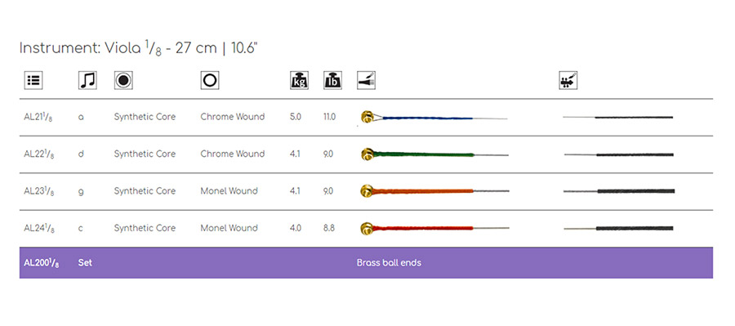This screenshot has height=326, width=735.
Task: Click the orange g-string ball end image
Action: click(x=435, y=191)
